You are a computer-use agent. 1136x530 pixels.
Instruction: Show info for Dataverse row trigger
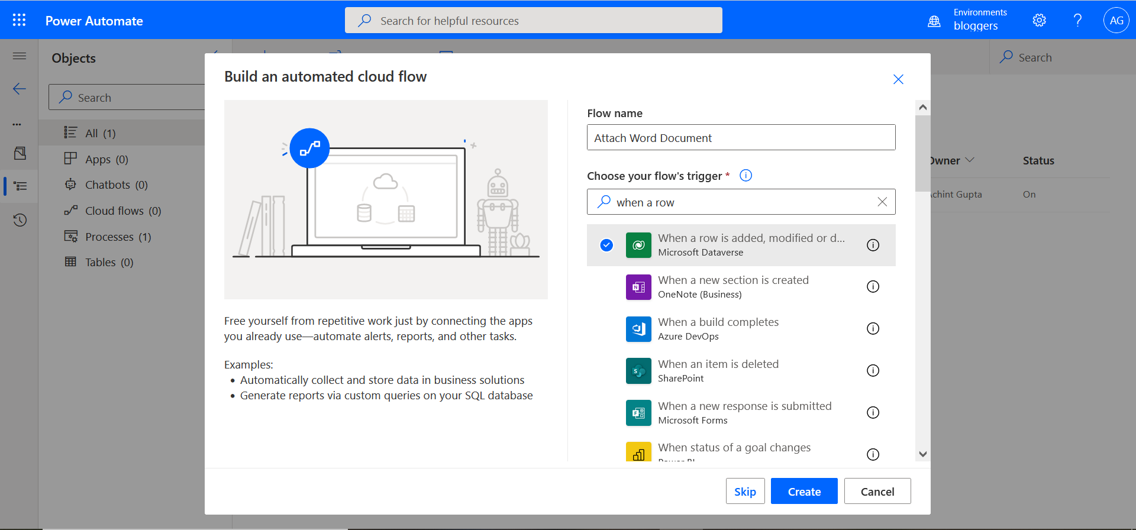click(x=873, y=245)
